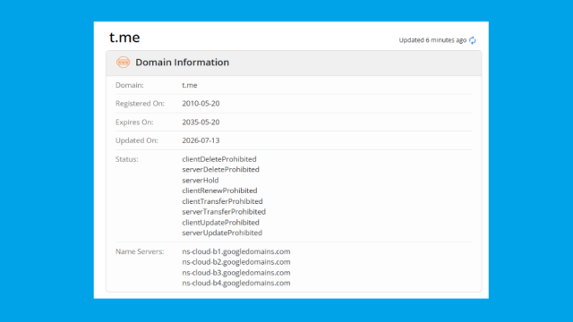Click the orange www Domain Information icon
Screen dimensions: 573x322
tap(124, 62)
